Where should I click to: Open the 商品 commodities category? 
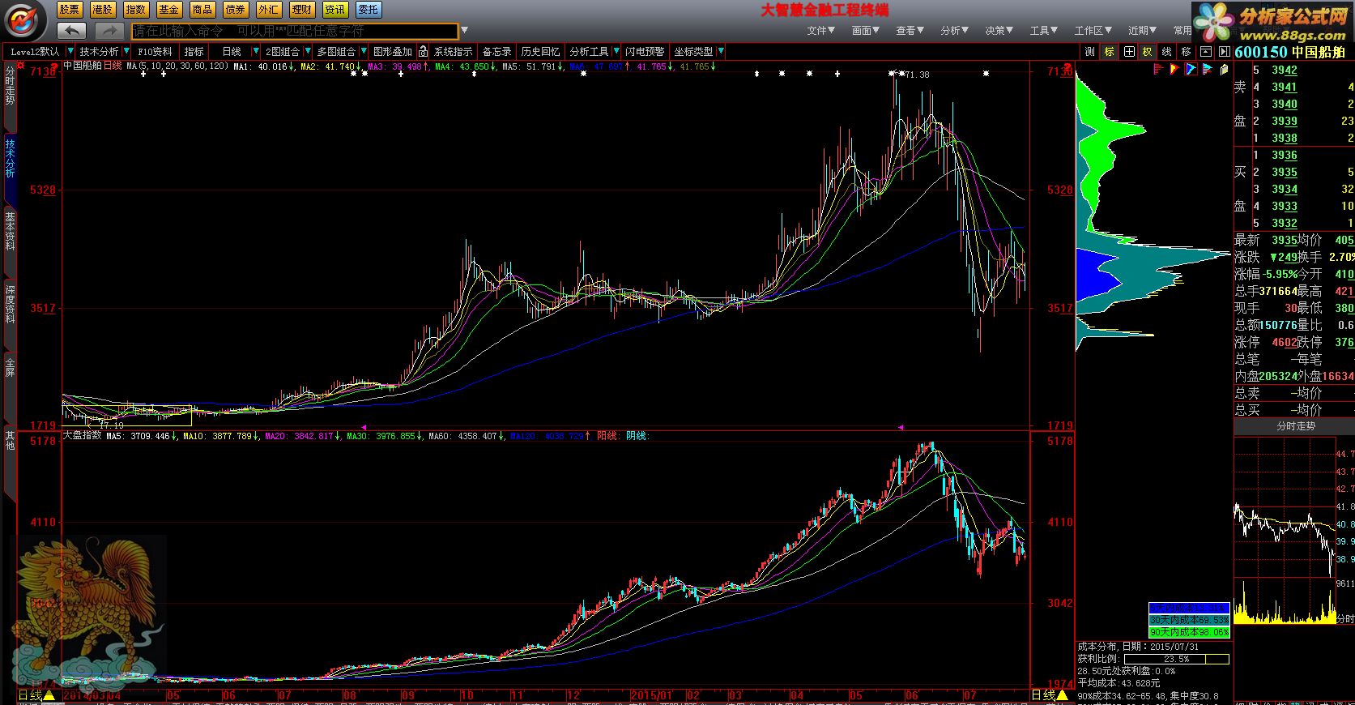coord(202,10)
